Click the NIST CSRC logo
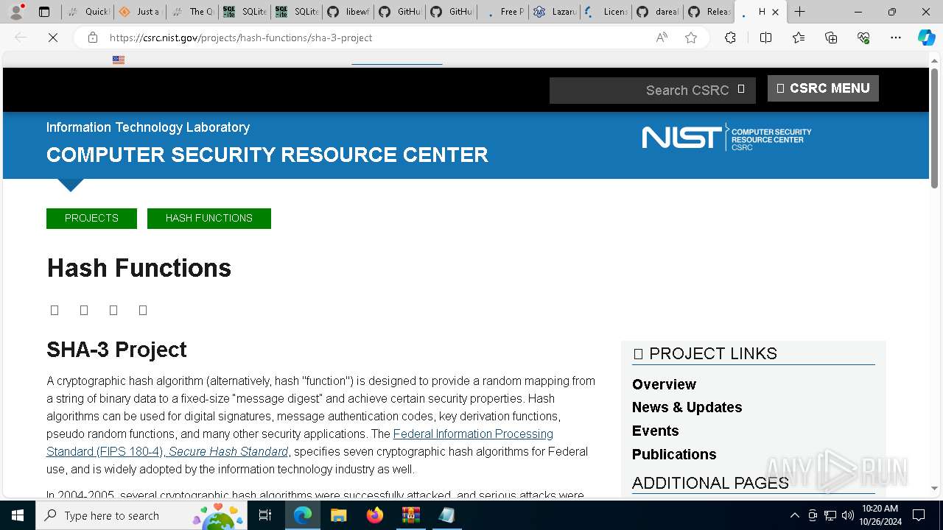943x530 pixels. [726, 138]
